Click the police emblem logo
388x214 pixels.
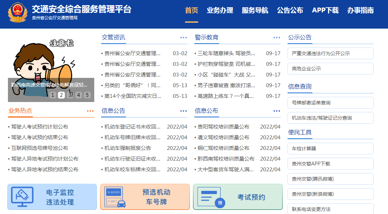tap(18, 13)
